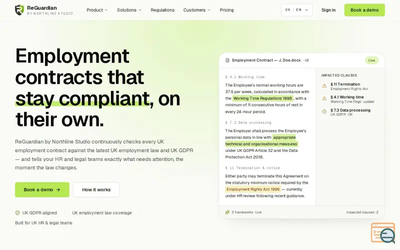Screen dimensions: 400x250
Task: Click the hero Book a demo button
Action: tap(42, 189)
